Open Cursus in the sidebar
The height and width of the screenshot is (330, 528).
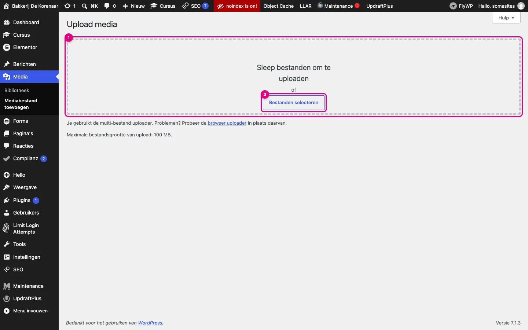click(x=29, y=35)
